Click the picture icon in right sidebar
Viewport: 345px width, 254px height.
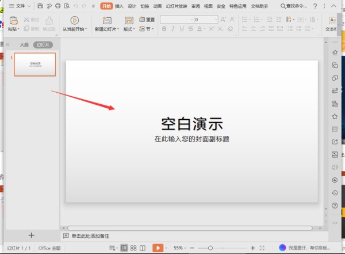point(335,155)
